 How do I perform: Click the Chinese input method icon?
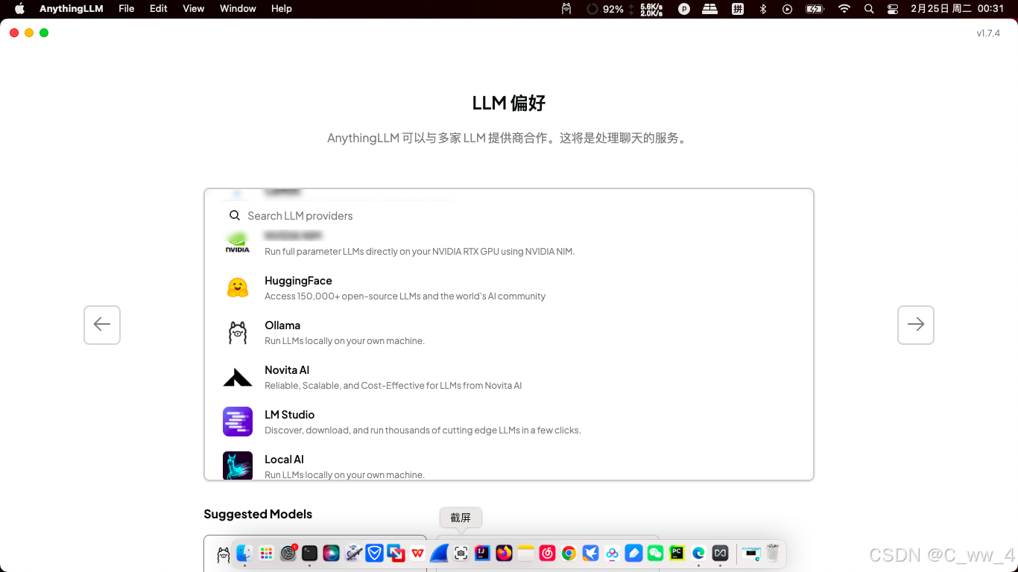click(738, 9)
